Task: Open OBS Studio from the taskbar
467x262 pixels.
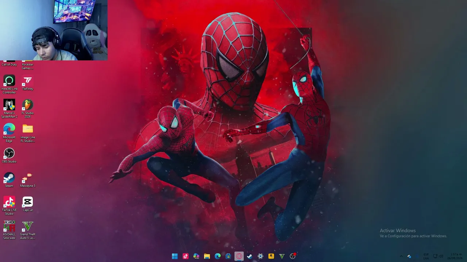Action: tap(293, 256)
